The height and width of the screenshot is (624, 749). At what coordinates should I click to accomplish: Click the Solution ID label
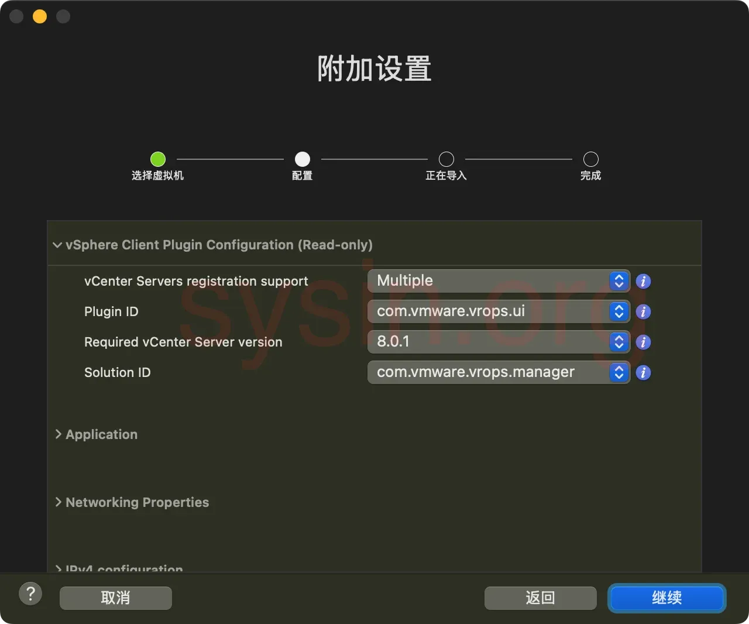pos(118,373)
